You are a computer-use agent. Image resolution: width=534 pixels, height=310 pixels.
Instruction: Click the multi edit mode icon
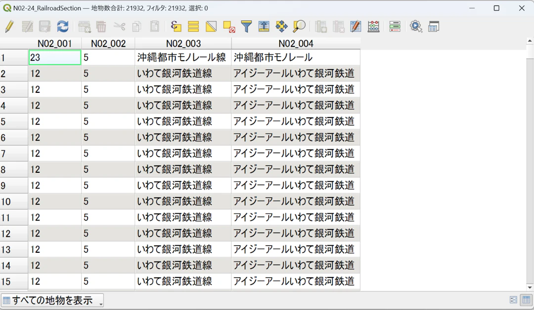(x=27, y=26)
